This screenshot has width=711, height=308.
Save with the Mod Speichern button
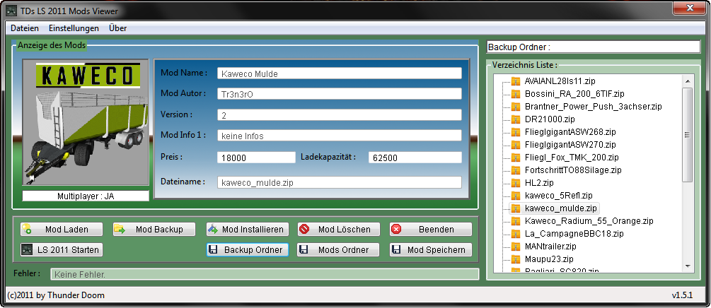click(x=430, y=249)
